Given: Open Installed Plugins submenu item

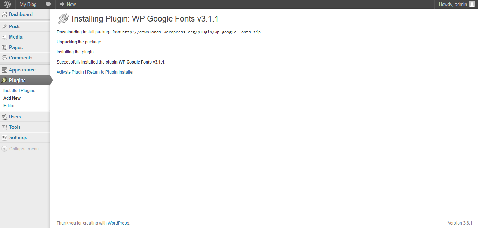Looking at the screenshot, I should click(x=19, y=91).
